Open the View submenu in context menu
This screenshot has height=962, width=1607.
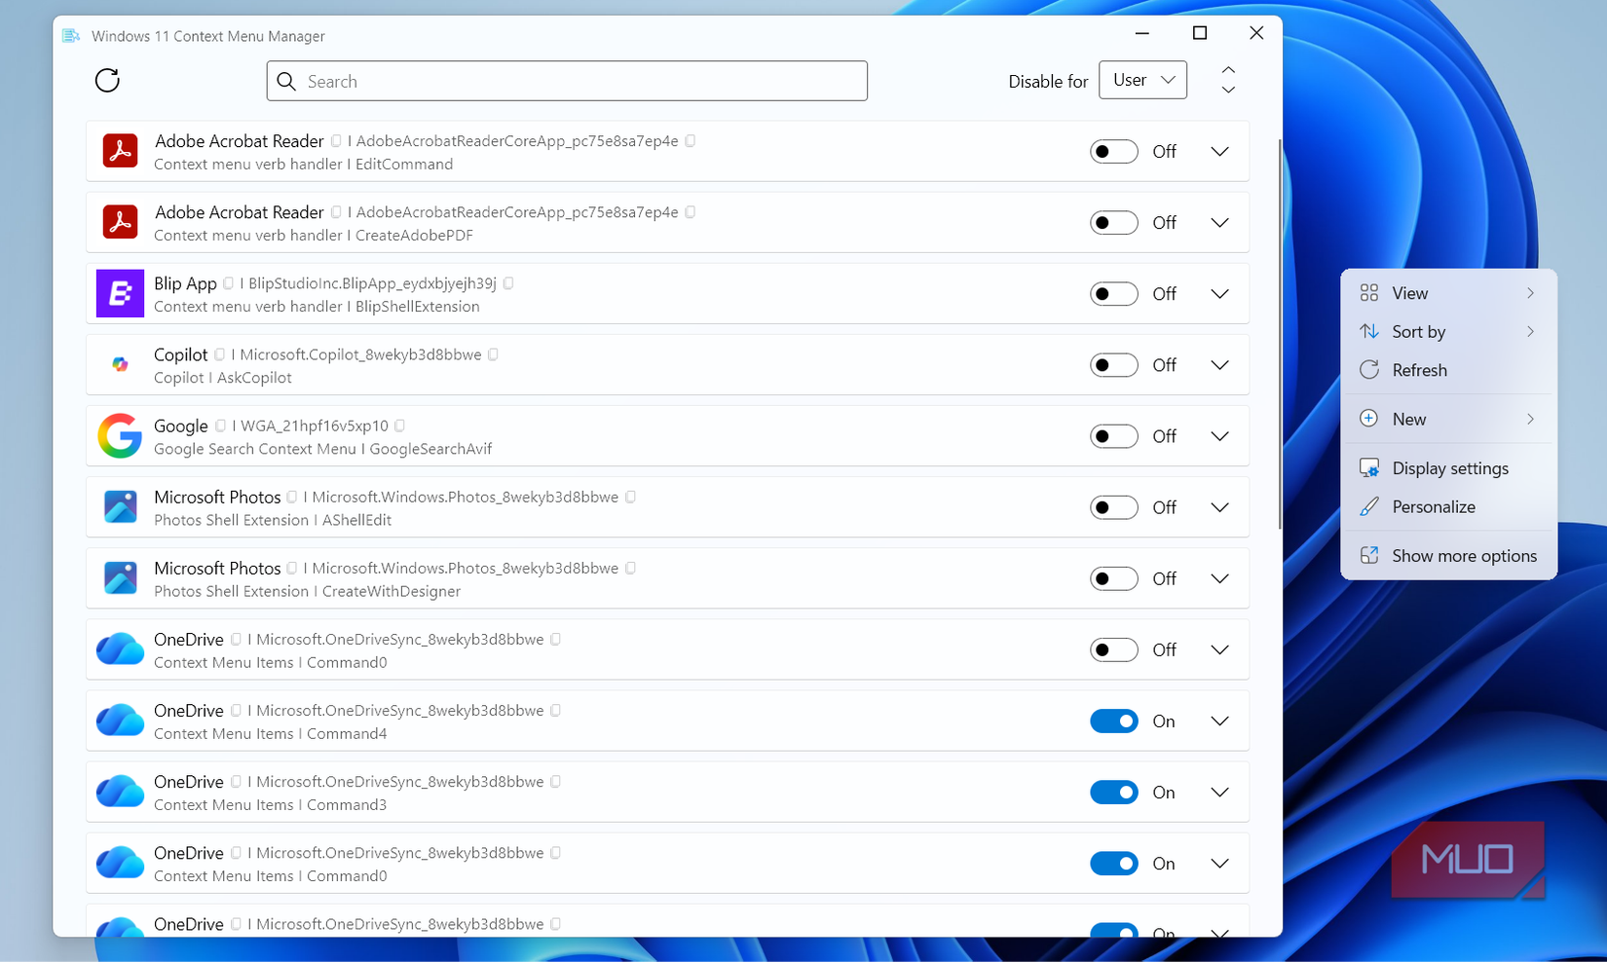tap(1448, 293)
